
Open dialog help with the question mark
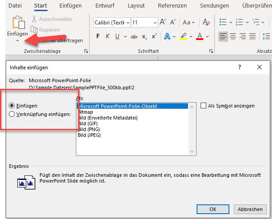coord(240,67)
